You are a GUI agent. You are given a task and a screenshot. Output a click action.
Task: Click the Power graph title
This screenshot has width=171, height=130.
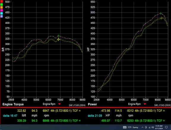(92, 104)
